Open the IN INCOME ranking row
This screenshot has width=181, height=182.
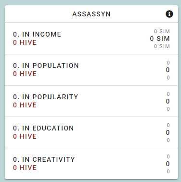pos(91,39)
